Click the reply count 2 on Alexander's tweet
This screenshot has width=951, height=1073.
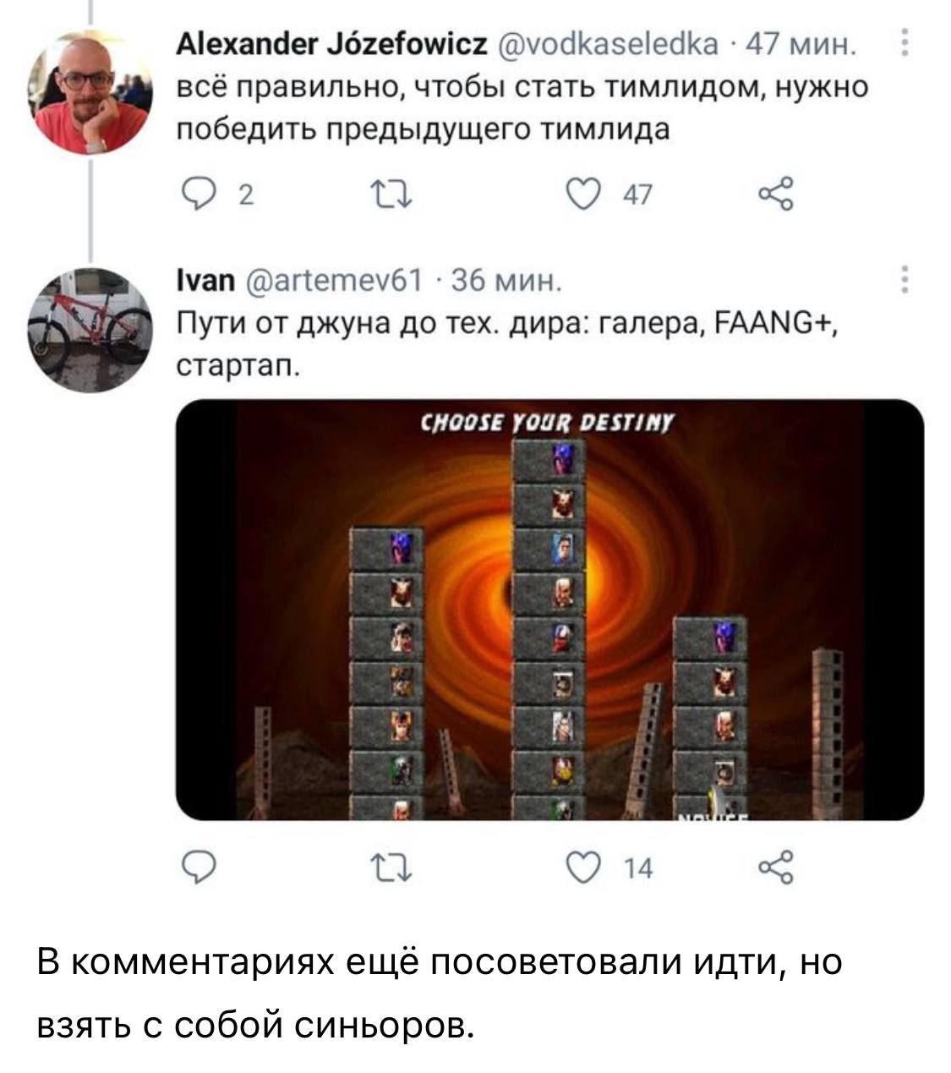pos(245,196)
